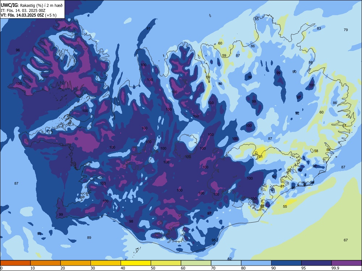Click the '95' value near the south coast
The width and height of the screenshot is (362, 271).
coord(214,240)
